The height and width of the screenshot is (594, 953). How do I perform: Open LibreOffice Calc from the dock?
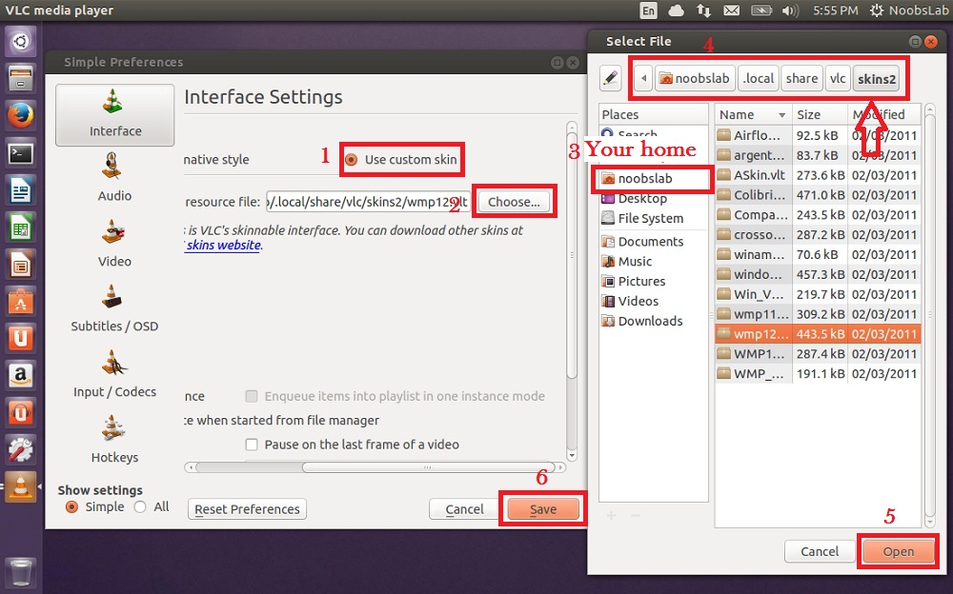click(x=21, y=228)
